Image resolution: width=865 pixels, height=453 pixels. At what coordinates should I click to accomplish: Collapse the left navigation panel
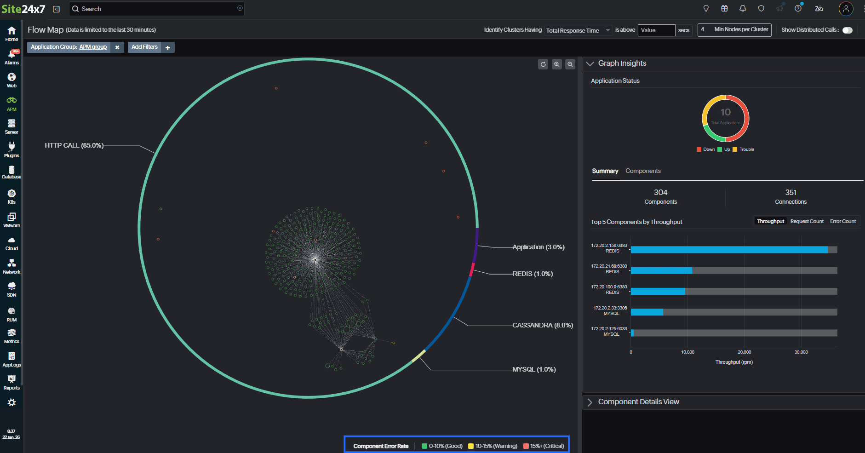[56, 9]
